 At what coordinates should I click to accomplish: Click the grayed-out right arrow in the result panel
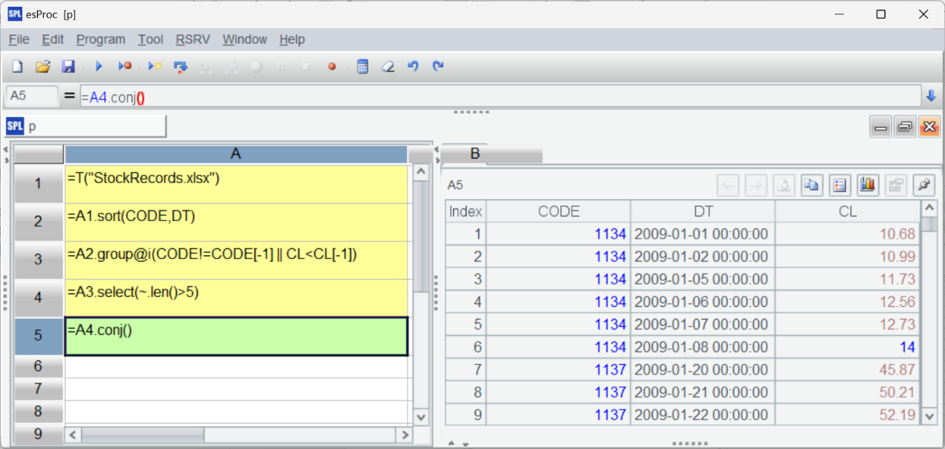coord(756,185)
